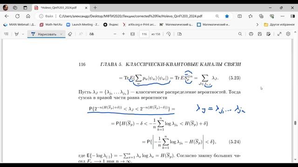The height and width of the screenshot is (167, 298).
Task: Search within the PDF
Action: [240, 34]
